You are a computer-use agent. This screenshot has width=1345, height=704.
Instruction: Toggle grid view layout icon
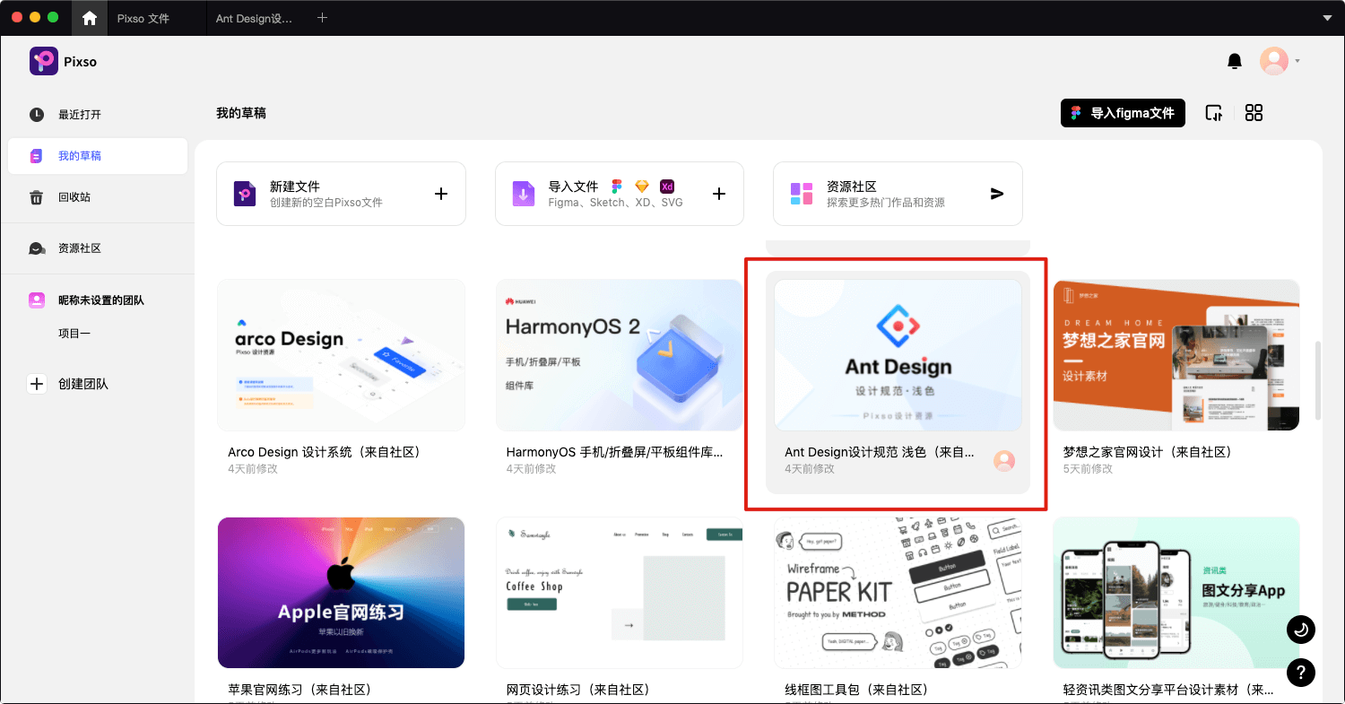pyautogui.click(x=1254, y=113)
